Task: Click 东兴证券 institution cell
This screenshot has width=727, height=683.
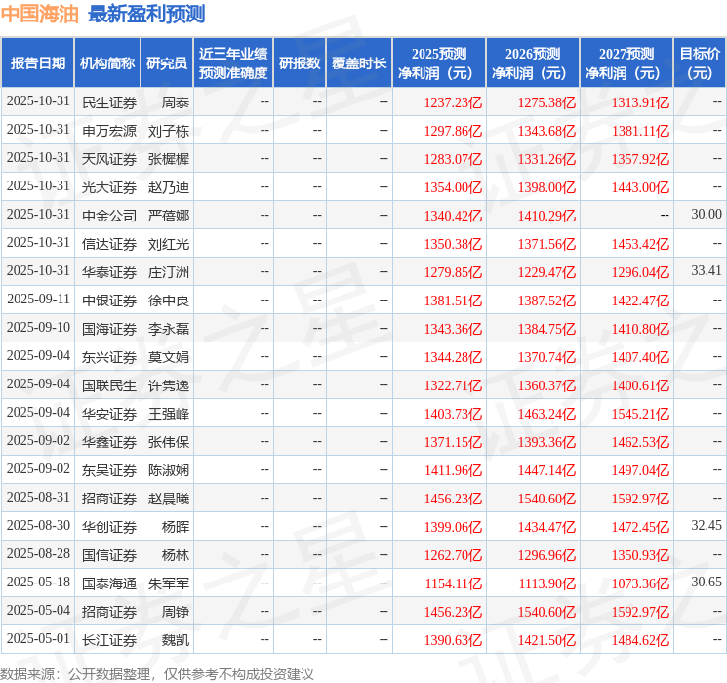Action: click(109, 357)
